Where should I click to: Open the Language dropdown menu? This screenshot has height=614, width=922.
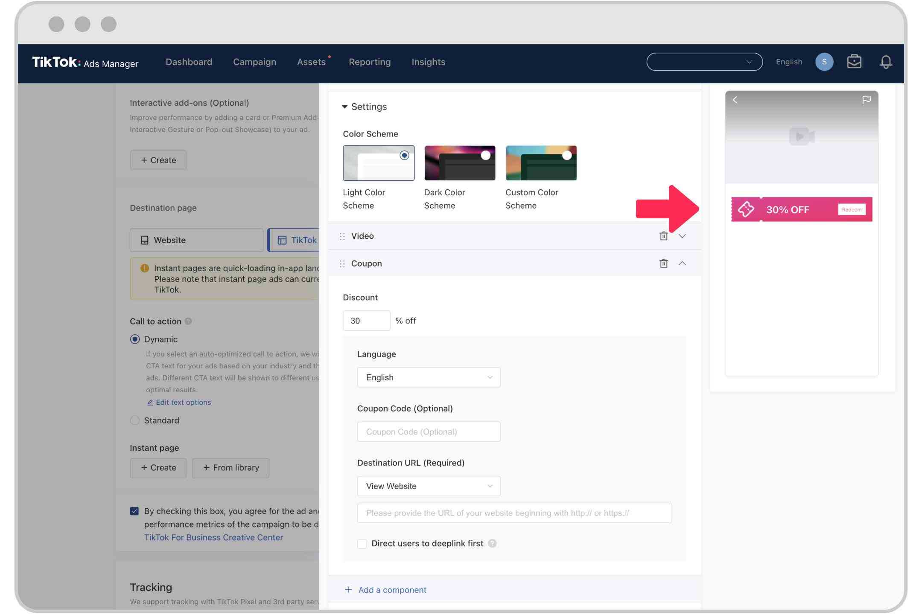(428, 377)
